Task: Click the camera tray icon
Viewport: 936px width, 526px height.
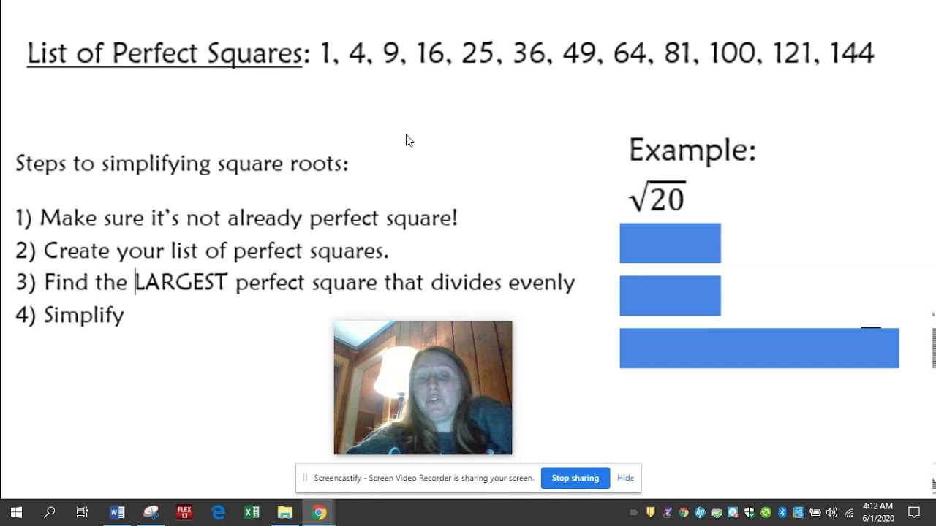Action: 634,512
